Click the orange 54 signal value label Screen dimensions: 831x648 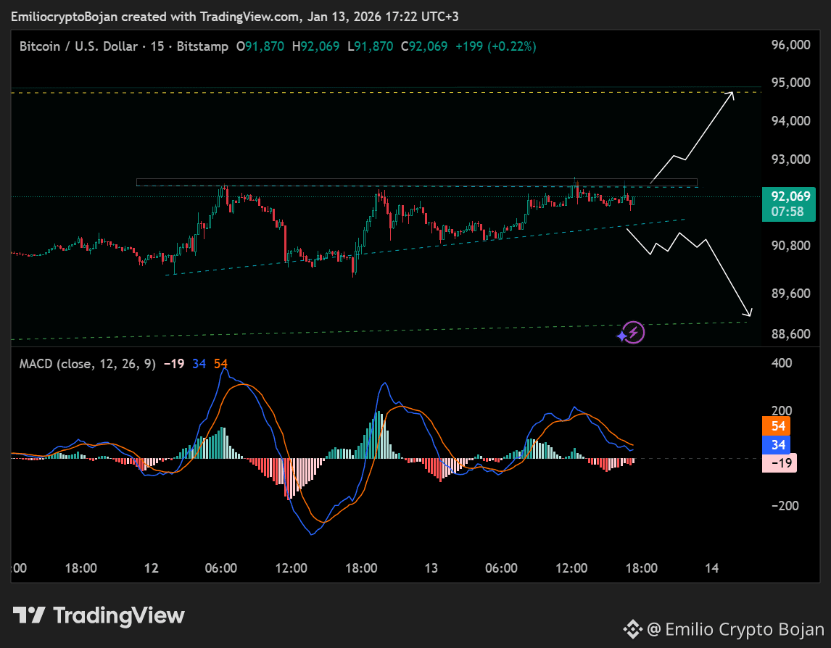click(x=777, y=426)
